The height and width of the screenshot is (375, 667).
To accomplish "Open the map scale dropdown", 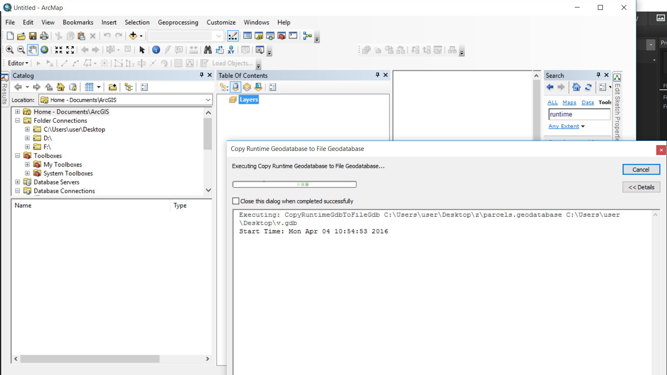I will pyautogui.click(x=219, y=36).
